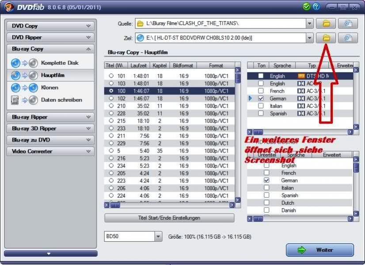Select title 215 radio button
The height and width of the screenshot is (265, 365).
(x=111, y=120)
